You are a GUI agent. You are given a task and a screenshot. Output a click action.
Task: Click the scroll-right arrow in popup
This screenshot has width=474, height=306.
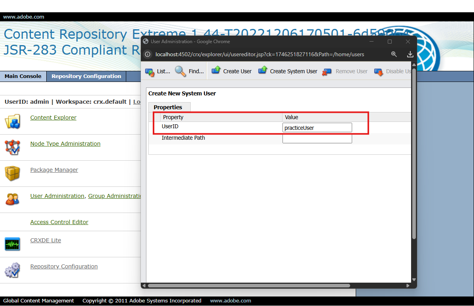(408, 285)
